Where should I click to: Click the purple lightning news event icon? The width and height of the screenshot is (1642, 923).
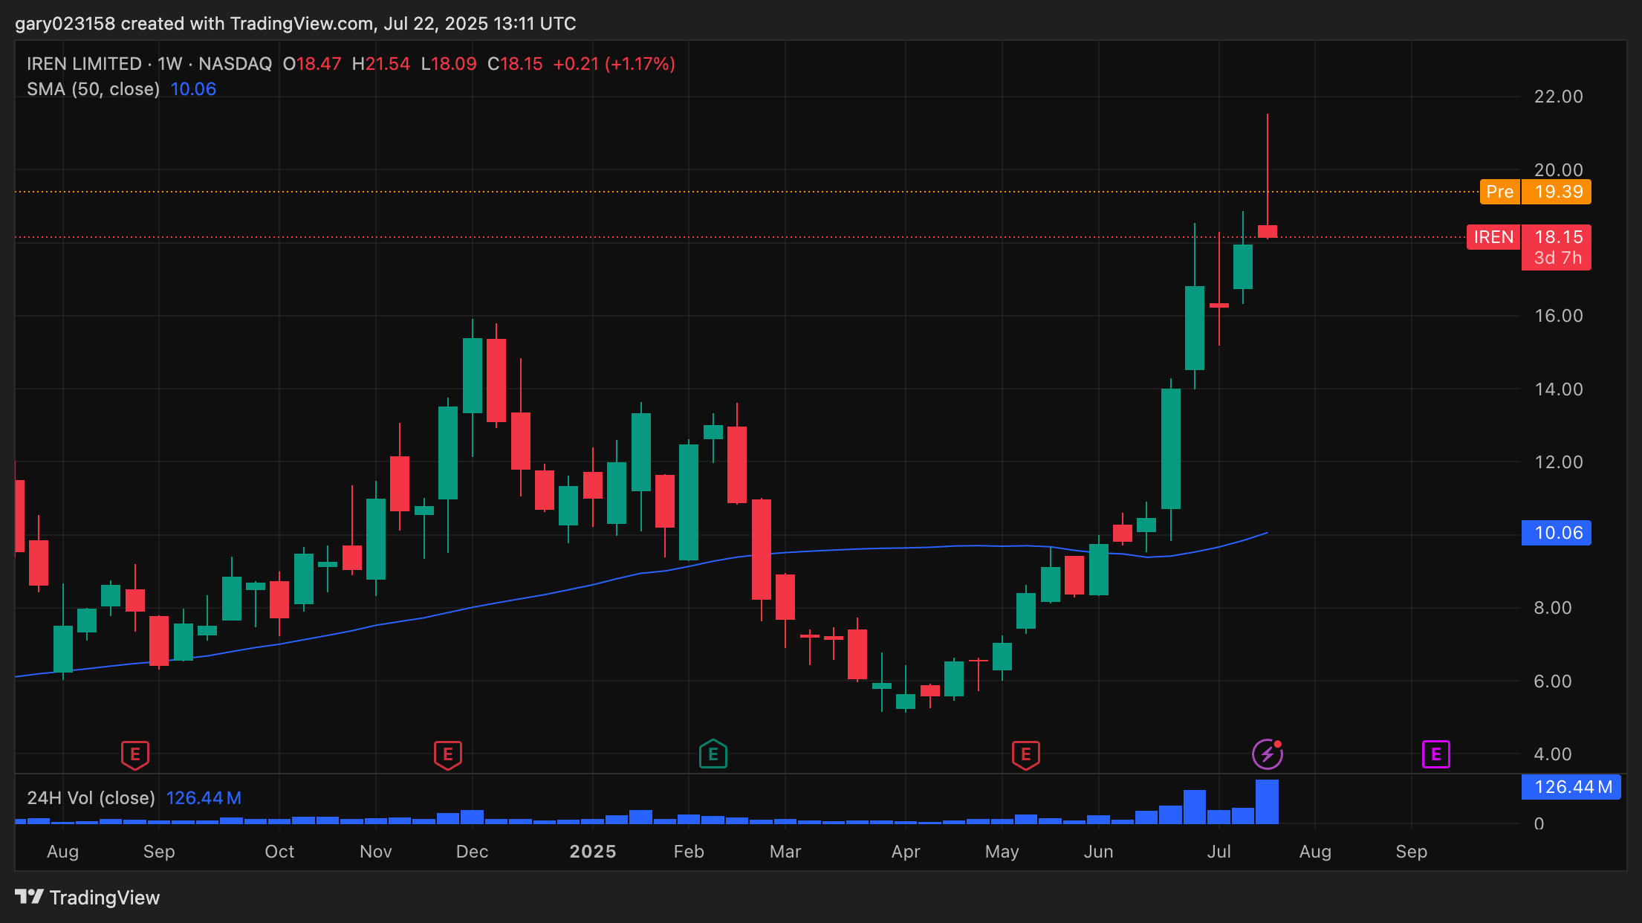tap(1268, 754)
